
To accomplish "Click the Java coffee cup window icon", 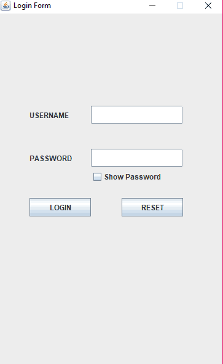I will 6,6.
